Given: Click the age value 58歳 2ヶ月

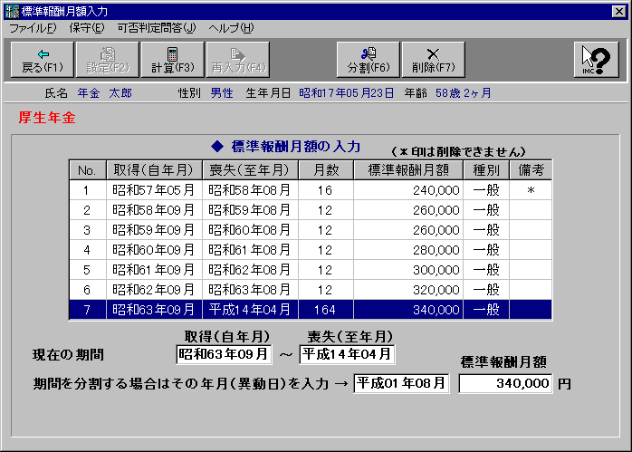Looking at the screenshot, I should click(463, 93).
